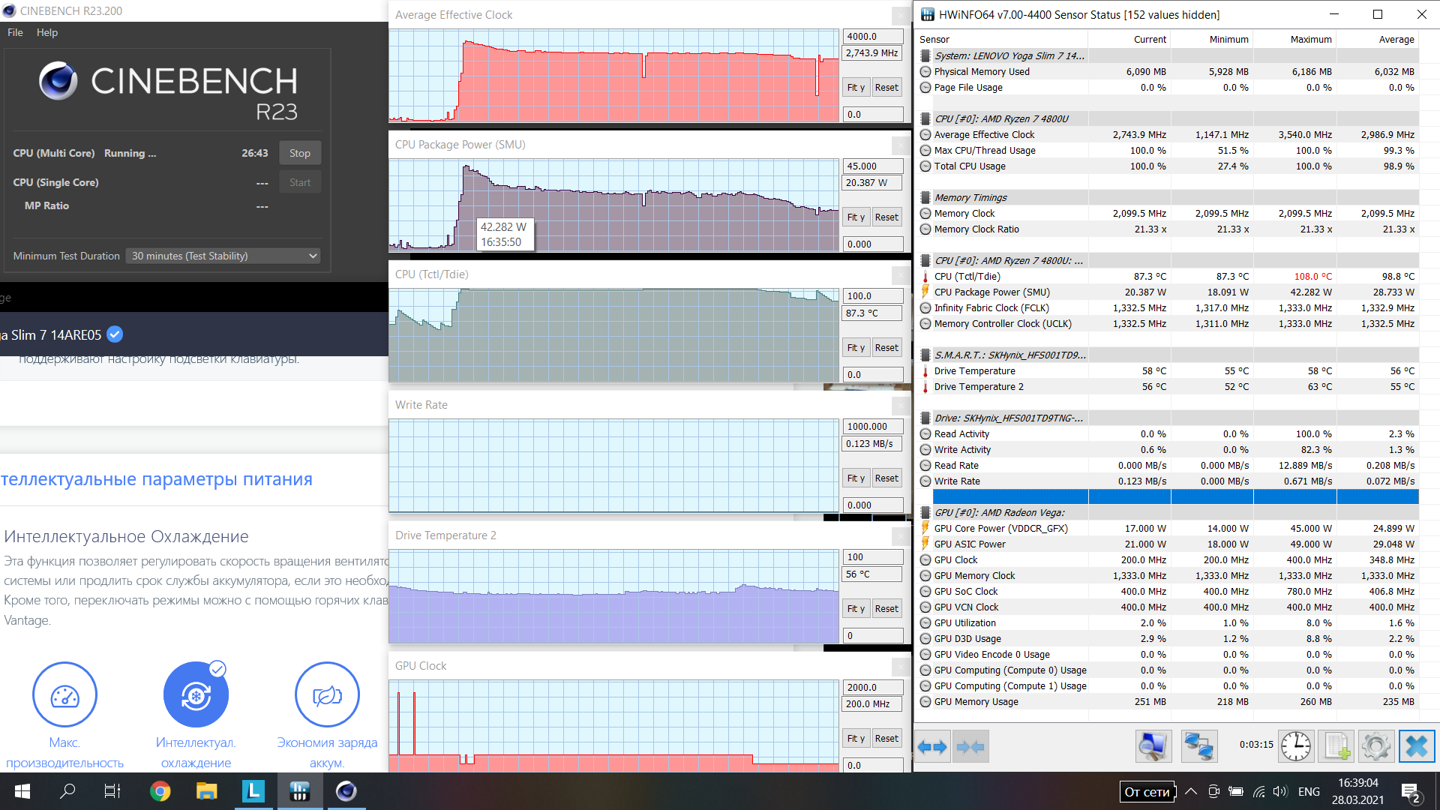The height and width of the screenshot is (810, 1440).
Task: Select Infinity Fabric Clock (FCLK) row
Action: 1168,307
